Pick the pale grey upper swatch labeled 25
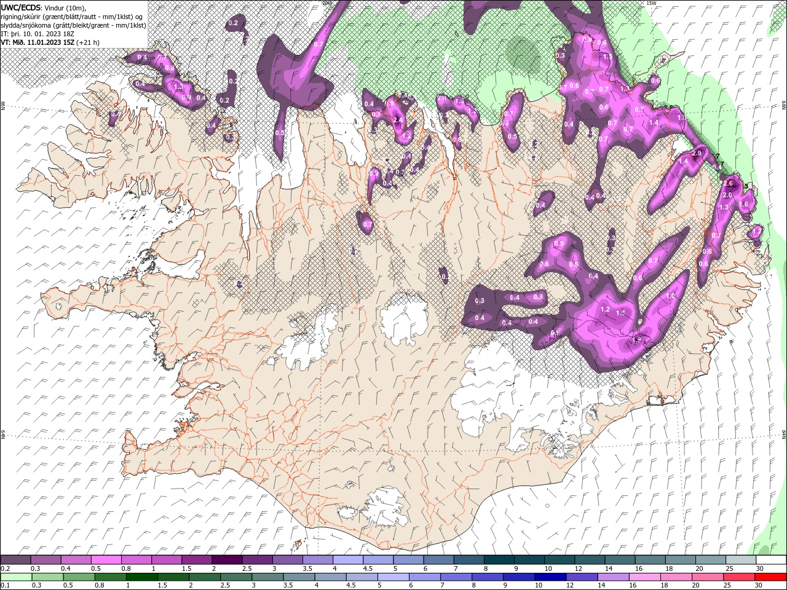 pyautogui.click(x=741, y=560)
